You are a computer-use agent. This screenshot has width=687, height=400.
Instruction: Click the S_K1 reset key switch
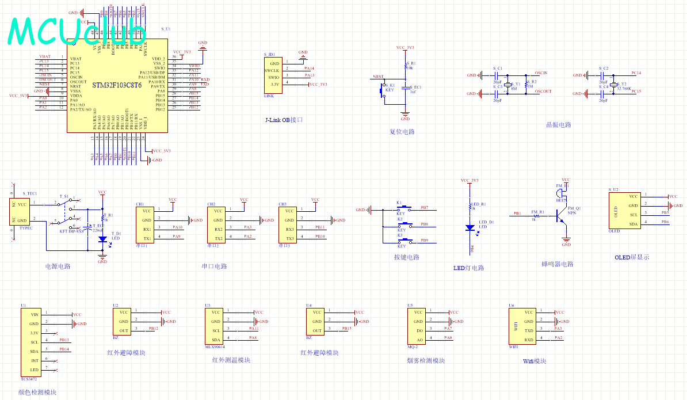(383, 90)
